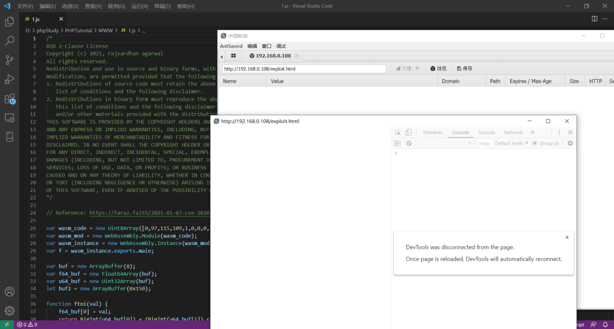
Task: Open the Accounts icon in VS Code
Action: [x=10, y=292]
